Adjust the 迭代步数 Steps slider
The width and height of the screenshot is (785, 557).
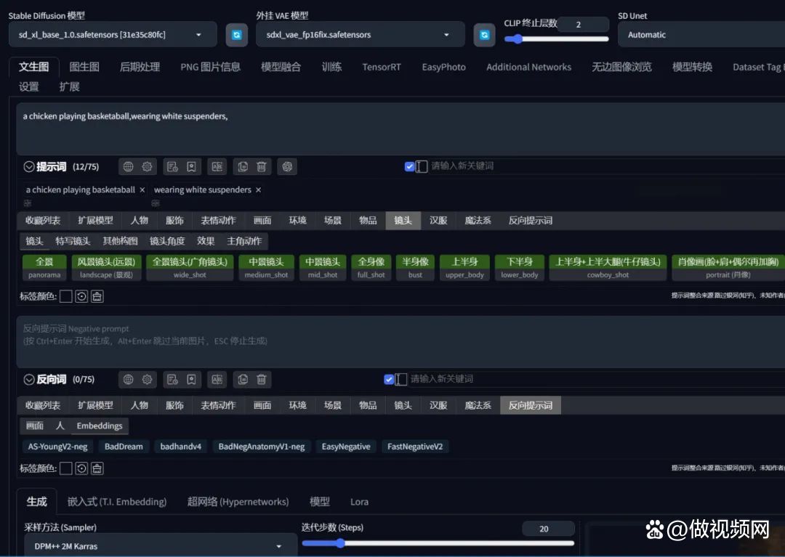[x=438, y=543]
